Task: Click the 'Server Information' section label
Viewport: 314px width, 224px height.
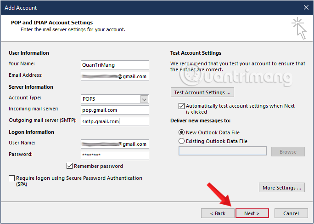Action: click(31, 87)
